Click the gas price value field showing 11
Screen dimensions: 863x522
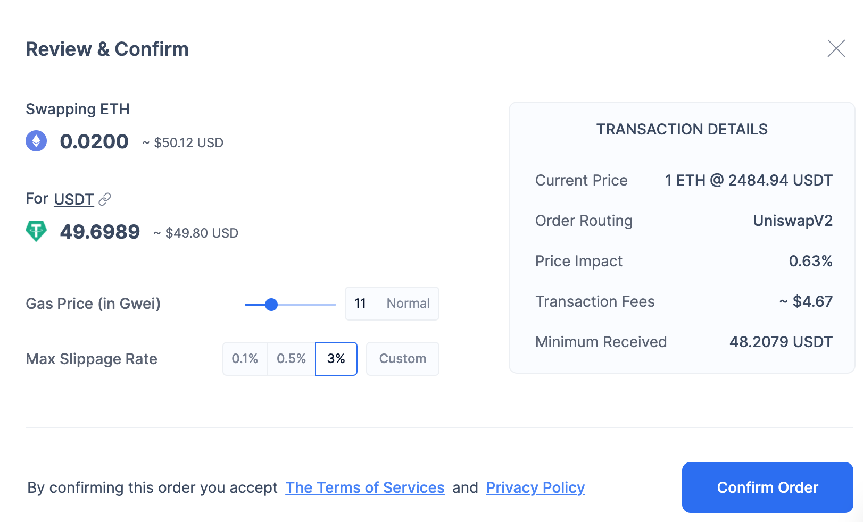coord(361,304)
